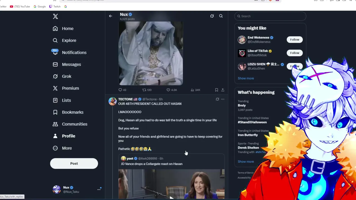The image size is (356, 200).
Task: Open the GIF thumbnail in Nux's post
Action: 151,53
